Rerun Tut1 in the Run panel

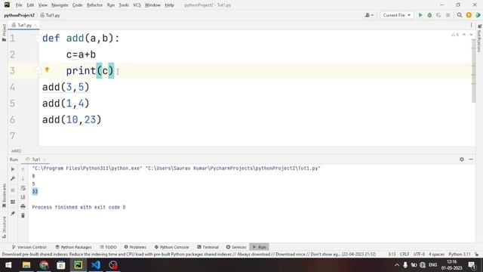click(13, 169)
